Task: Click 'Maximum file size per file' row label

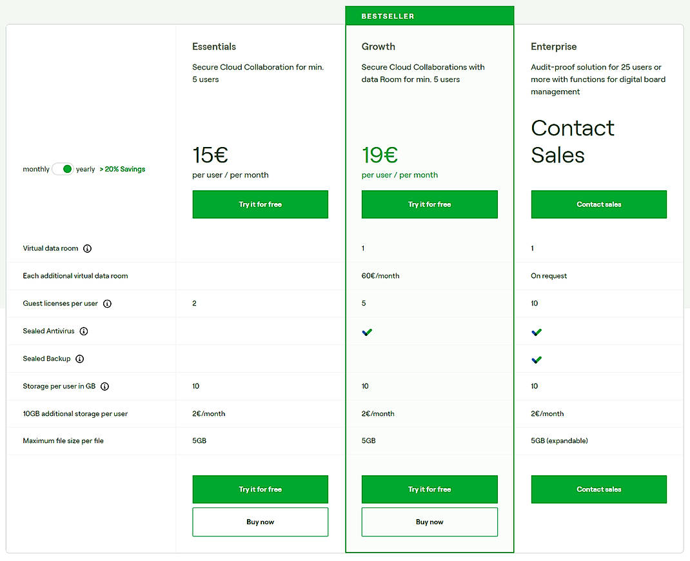Action: [x=63, y=441]
